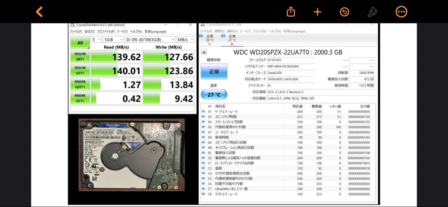Open CrystalDiskMark 設定(S) menu

(90, 32)
